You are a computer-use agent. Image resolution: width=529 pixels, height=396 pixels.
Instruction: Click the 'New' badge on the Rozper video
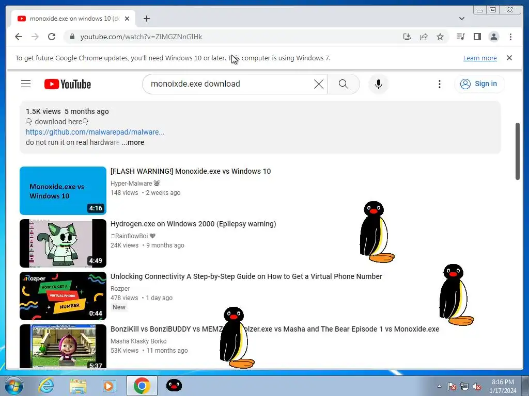tap(119, 307)
